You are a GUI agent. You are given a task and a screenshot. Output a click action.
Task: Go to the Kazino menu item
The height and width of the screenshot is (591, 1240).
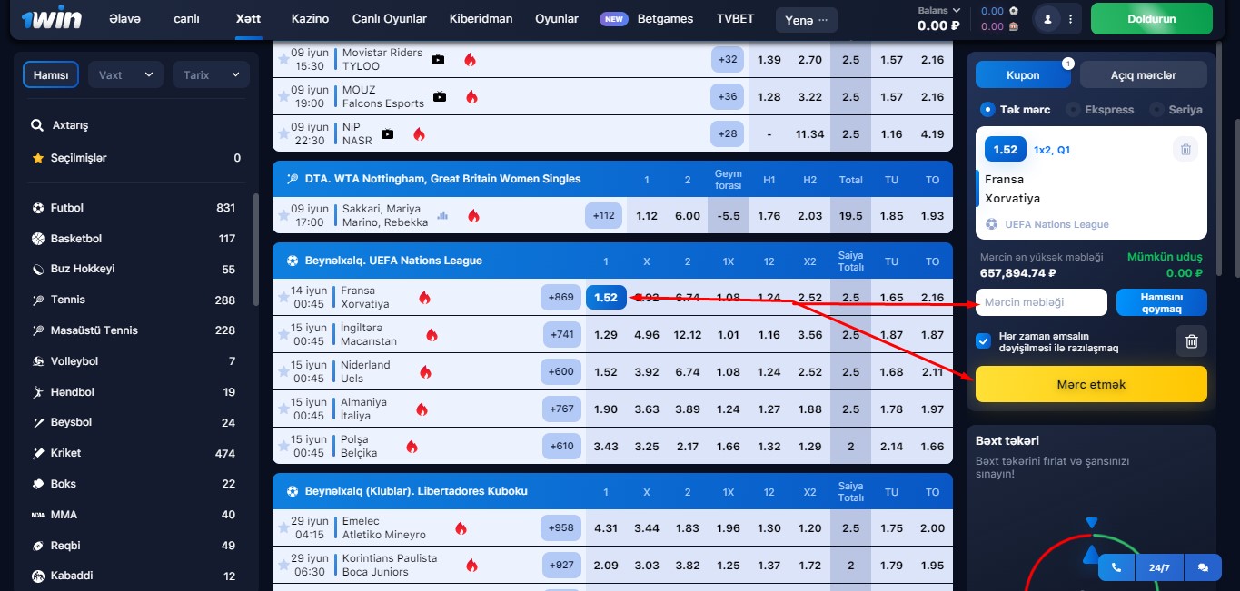point(310,18)
